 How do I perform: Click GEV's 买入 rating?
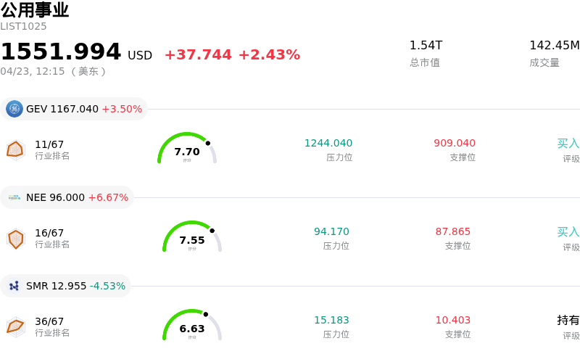pyautogui.click(x=568, y=144)
